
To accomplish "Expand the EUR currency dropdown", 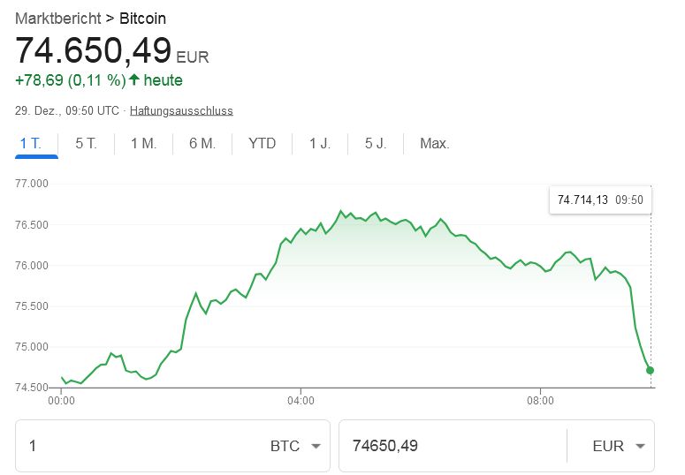I will [x=618, y=446].
